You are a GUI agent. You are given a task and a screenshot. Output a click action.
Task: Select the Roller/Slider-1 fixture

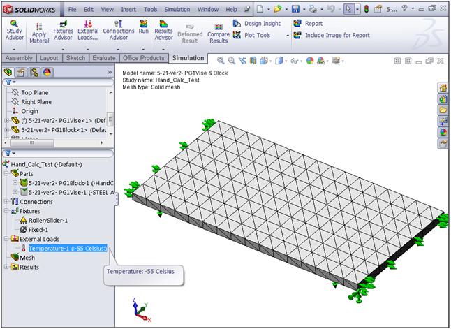coord(43,221)
